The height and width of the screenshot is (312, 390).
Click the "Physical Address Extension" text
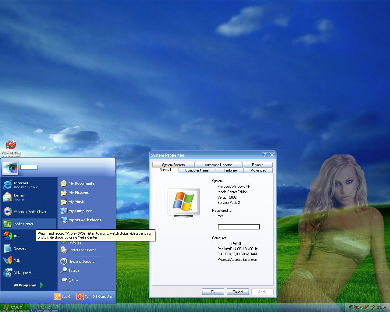coord(237,260)
